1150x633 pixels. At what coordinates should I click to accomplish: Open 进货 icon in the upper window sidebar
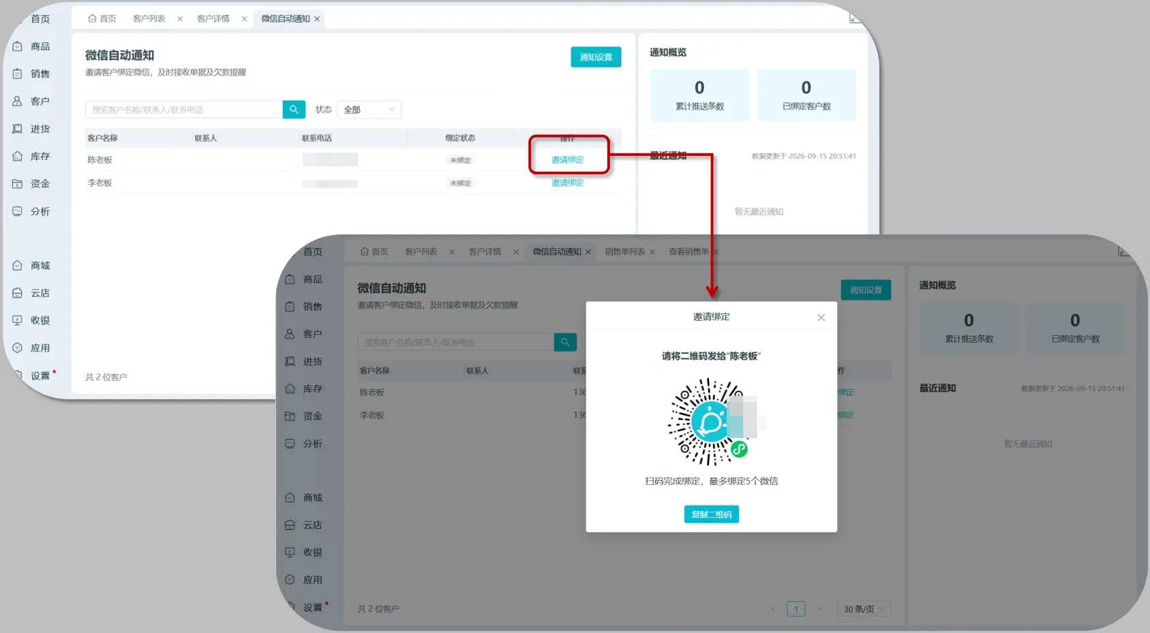pyautogui.click(x=18, y=129)
